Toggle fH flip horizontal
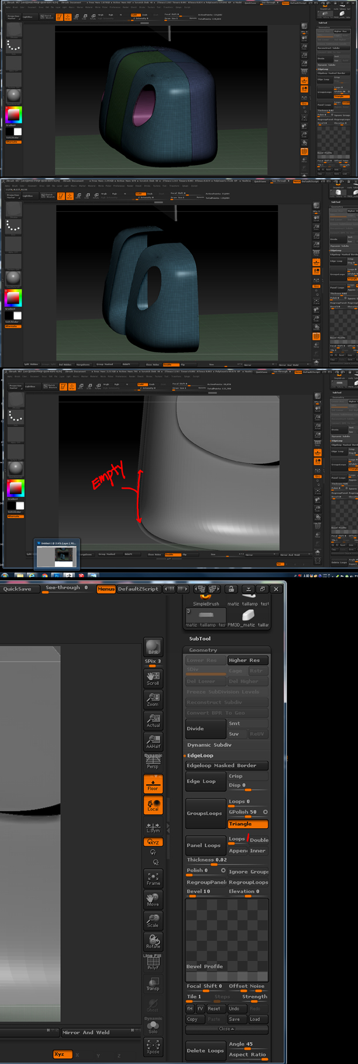This screenshot has height=1064, width=358. pyautogui.click(x=190, y=1008)
